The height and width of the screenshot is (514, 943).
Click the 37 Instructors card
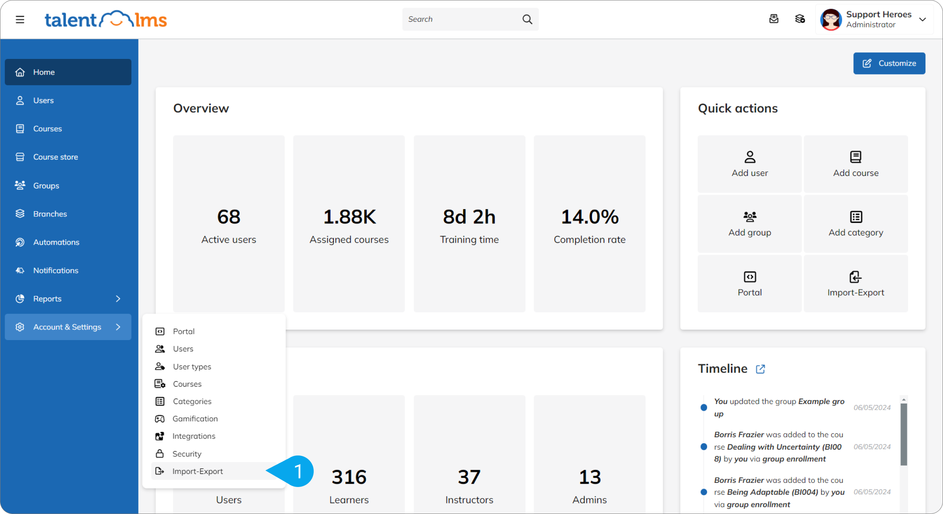[469, 454]
